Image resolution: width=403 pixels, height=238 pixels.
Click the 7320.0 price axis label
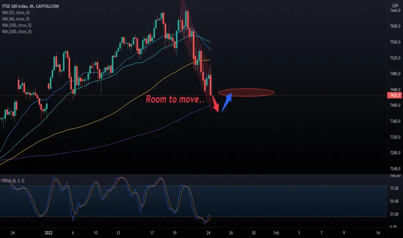[x=395, y=137]
